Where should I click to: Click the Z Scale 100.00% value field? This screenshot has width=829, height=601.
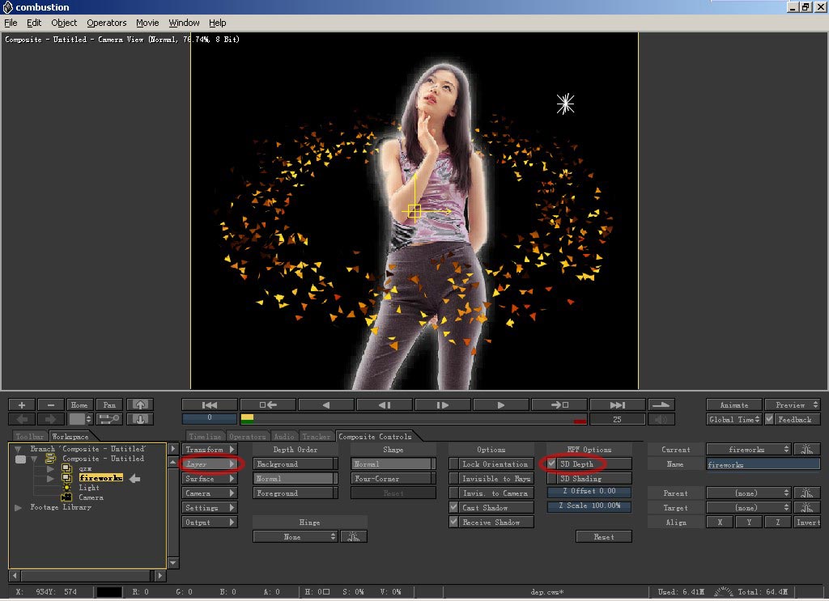point(589,506)
